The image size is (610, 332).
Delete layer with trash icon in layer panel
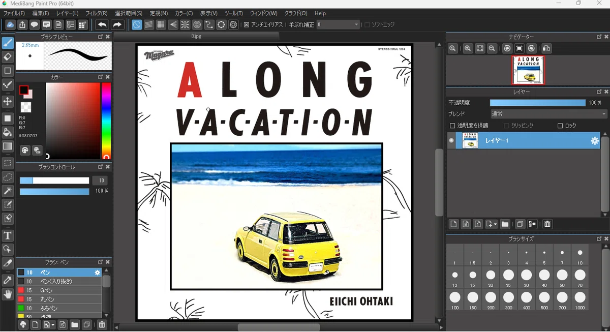pyautogui.click(x=547, y=224)
